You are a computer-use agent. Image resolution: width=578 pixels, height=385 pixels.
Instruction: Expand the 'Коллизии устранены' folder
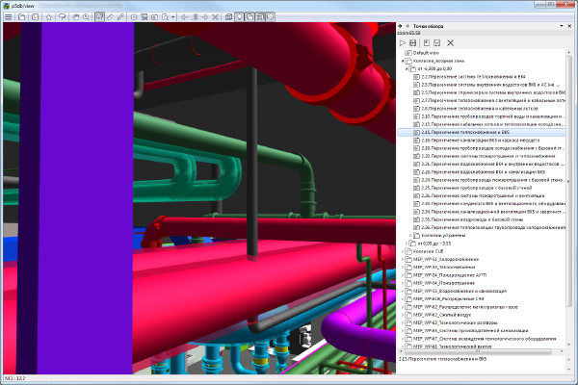(x=412, y=235)
